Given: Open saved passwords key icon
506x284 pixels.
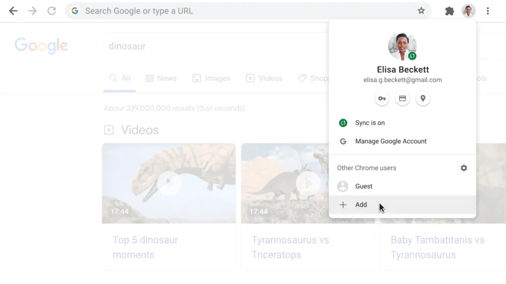Looking at the screenshot, I should tap(382, 98).
